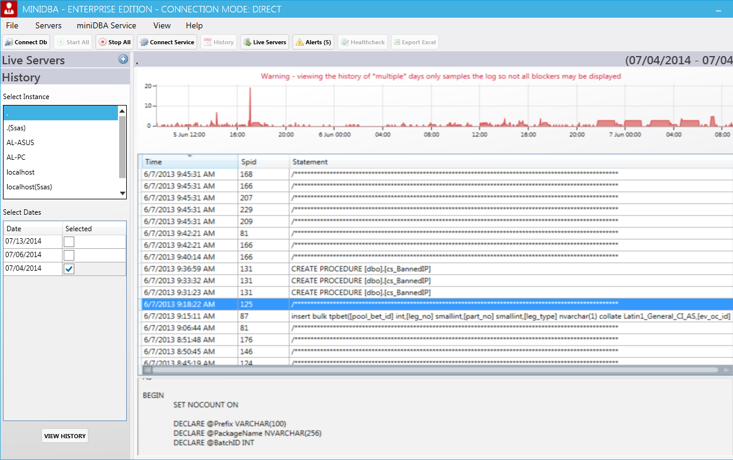Screen dimensions: 733x460
Task: Click the Statement column header
Action: [511, 162]
